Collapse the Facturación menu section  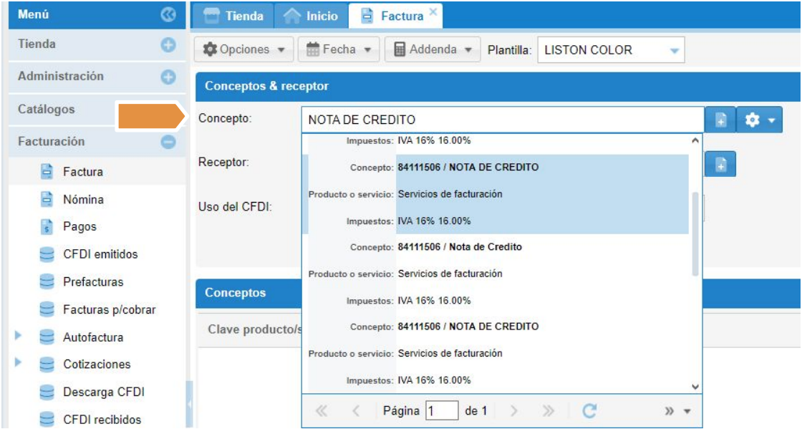tap(168, 142)
